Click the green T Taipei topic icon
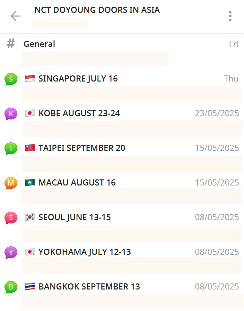This screenshot has height=311, width=244. (x=11, y=148)
